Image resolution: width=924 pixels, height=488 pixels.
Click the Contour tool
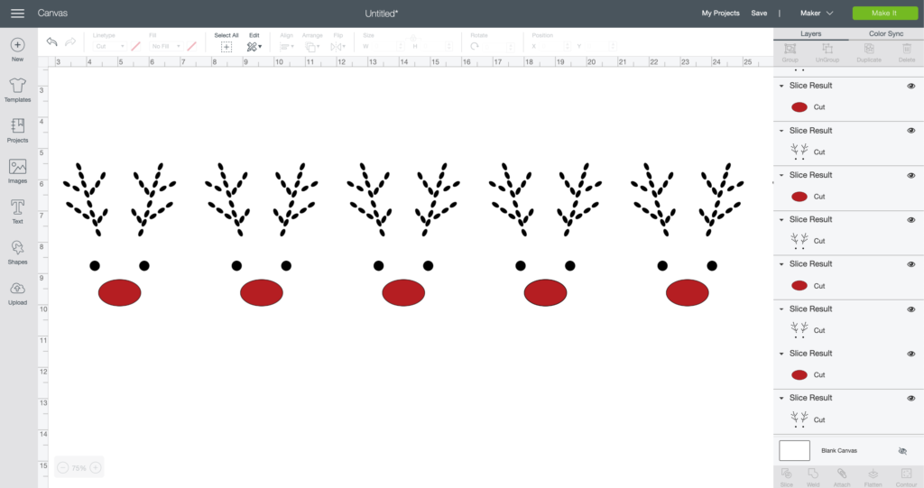point(906,477)
